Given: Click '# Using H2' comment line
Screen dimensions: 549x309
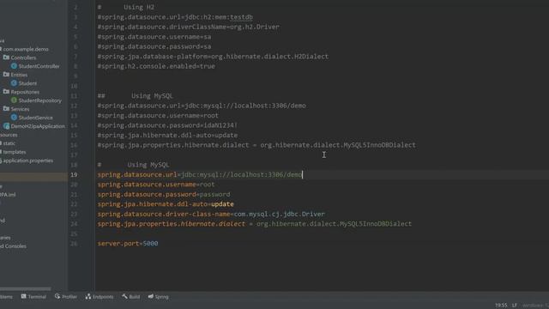Looking at the screenshot, I should click(126, 7).
